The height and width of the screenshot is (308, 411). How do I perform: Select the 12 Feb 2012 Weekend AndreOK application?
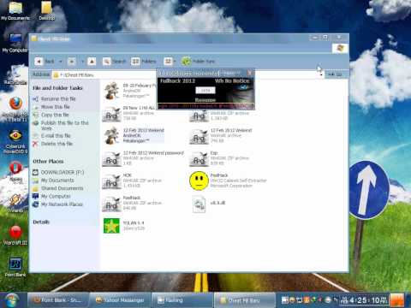pyautogui.click(x=134, y=135)
